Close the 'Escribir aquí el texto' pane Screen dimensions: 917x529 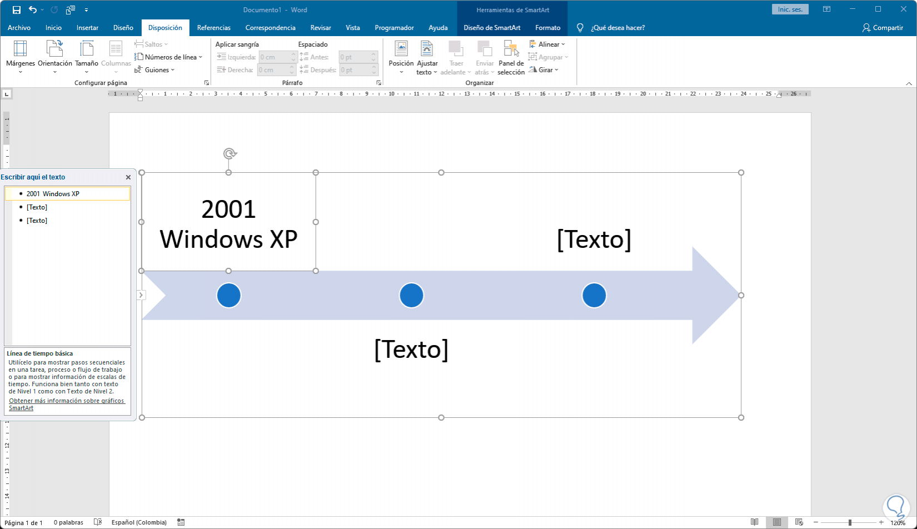pos(128,177)
